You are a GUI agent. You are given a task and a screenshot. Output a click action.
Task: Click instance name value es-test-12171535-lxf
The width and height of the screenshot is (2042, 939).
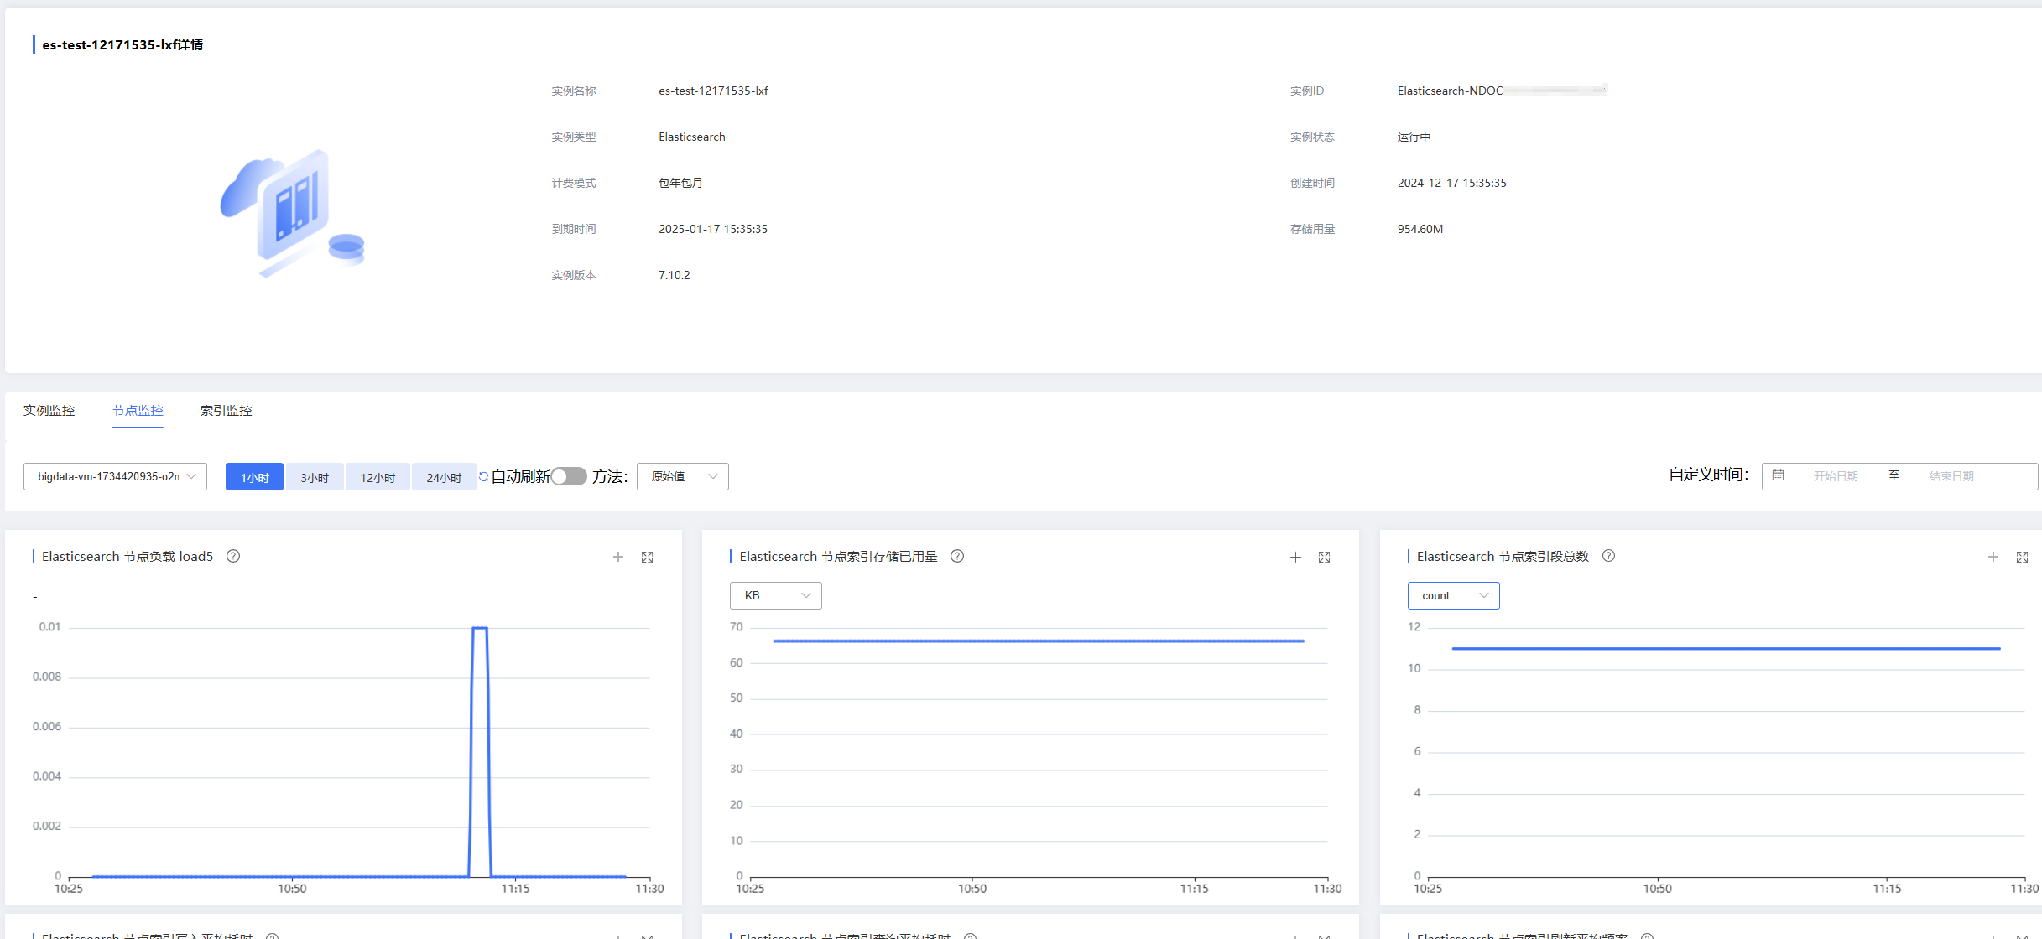point(713,91)
